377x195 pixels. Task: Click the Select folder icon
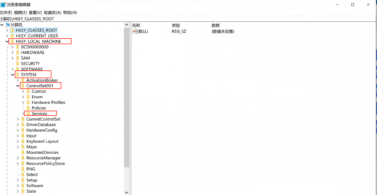point(23,175)
